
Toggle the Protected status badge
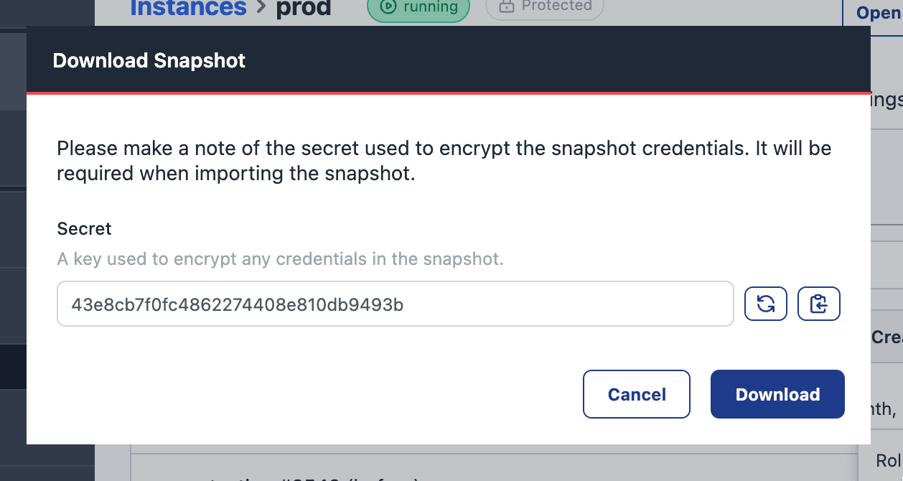pyautogui.click(x=544, y=5)
